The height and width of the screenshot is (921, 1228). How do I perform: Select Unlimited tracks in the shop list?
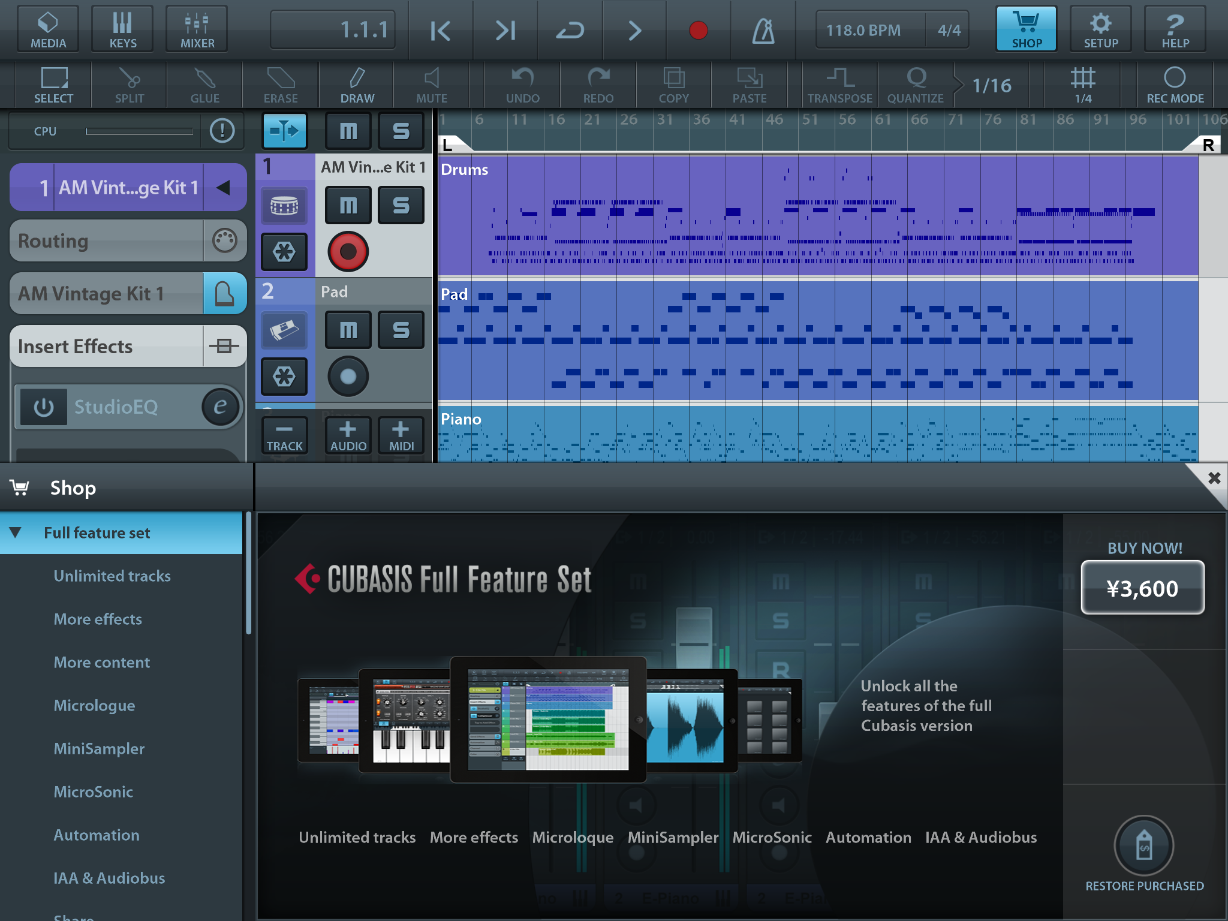pos(112,576)
